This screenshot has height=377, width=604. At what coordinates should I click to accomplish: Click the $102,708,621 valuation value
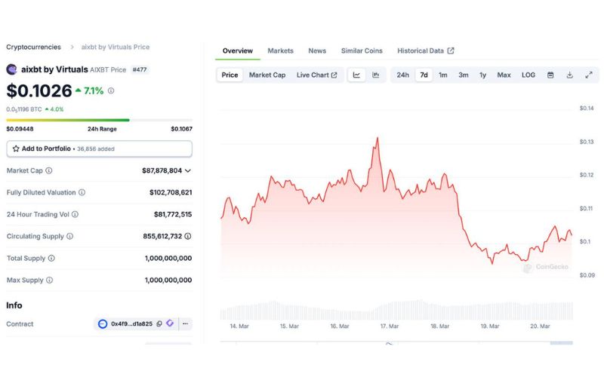click(171, 192)
